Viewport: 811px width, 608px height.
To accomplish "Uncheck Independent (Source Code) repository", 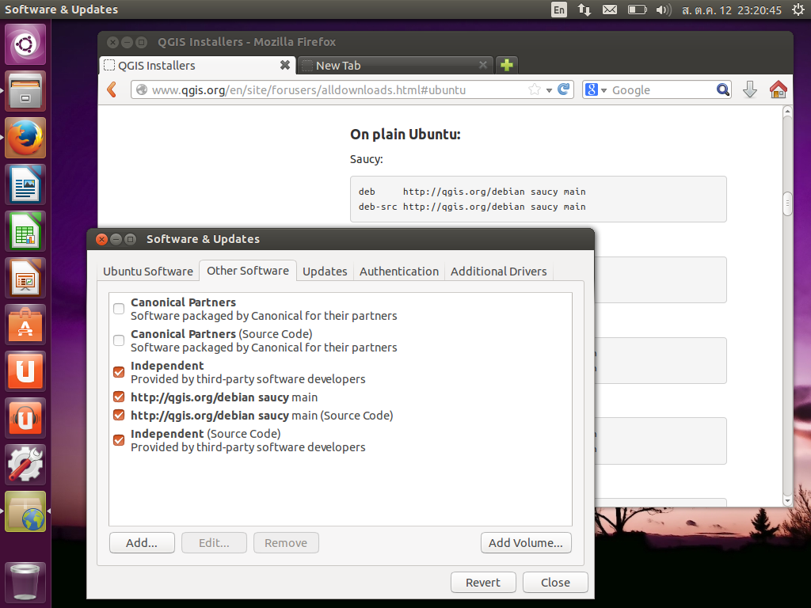I will [119, 440].
